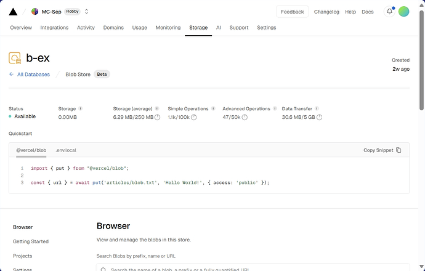The image size is (425, 271).
Task: Click the Simple Operations info icon
Action: coord(213,108)
